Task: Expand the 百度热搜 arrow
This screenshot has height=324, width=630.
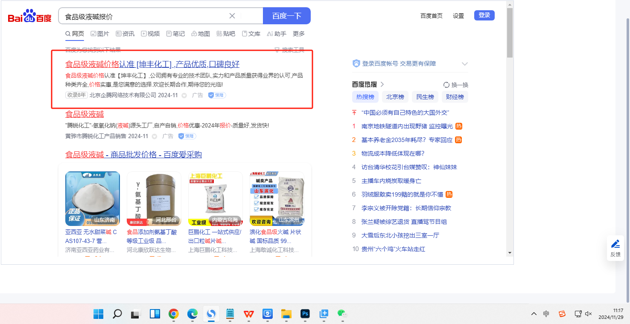Action: click(x=382, y=84)
